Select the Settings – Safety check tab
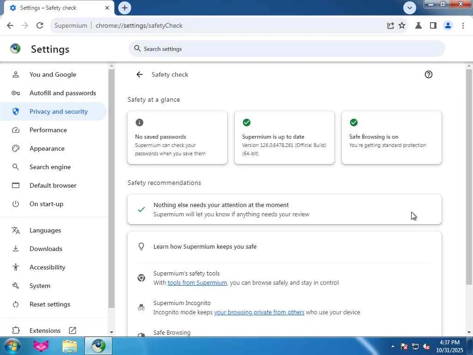 pos(59,8)
